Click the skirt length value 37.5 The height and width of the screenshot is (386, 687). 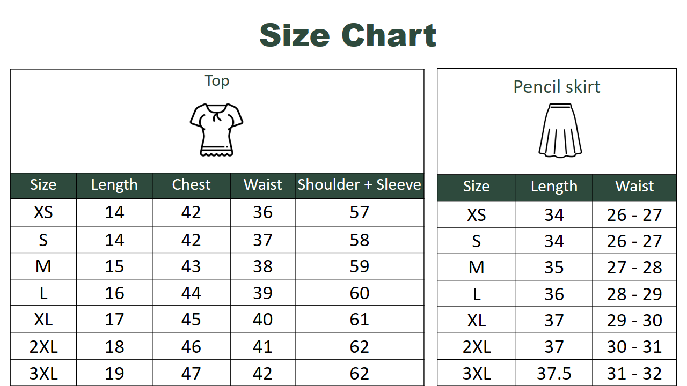pos(554,373)
